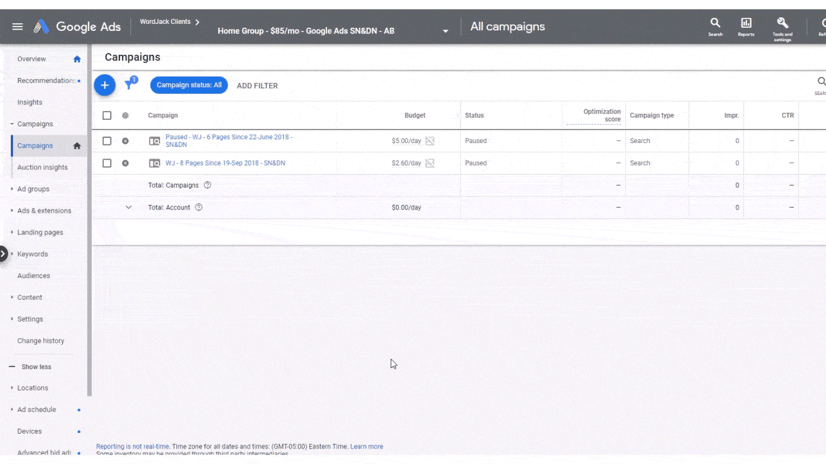
Task: Open Devices in sidebar
Action: click(30, 431)
